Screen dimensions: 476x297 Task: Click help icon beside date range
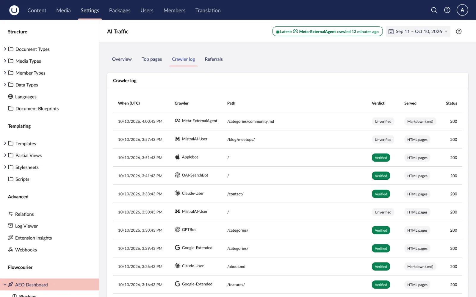(x=459, y=31)
